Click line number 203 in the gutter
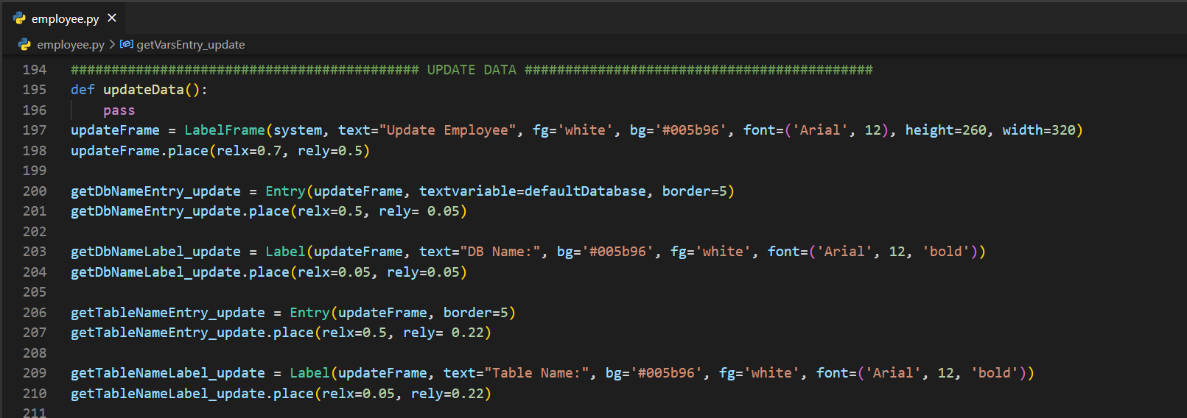 [x=35, y=252]
